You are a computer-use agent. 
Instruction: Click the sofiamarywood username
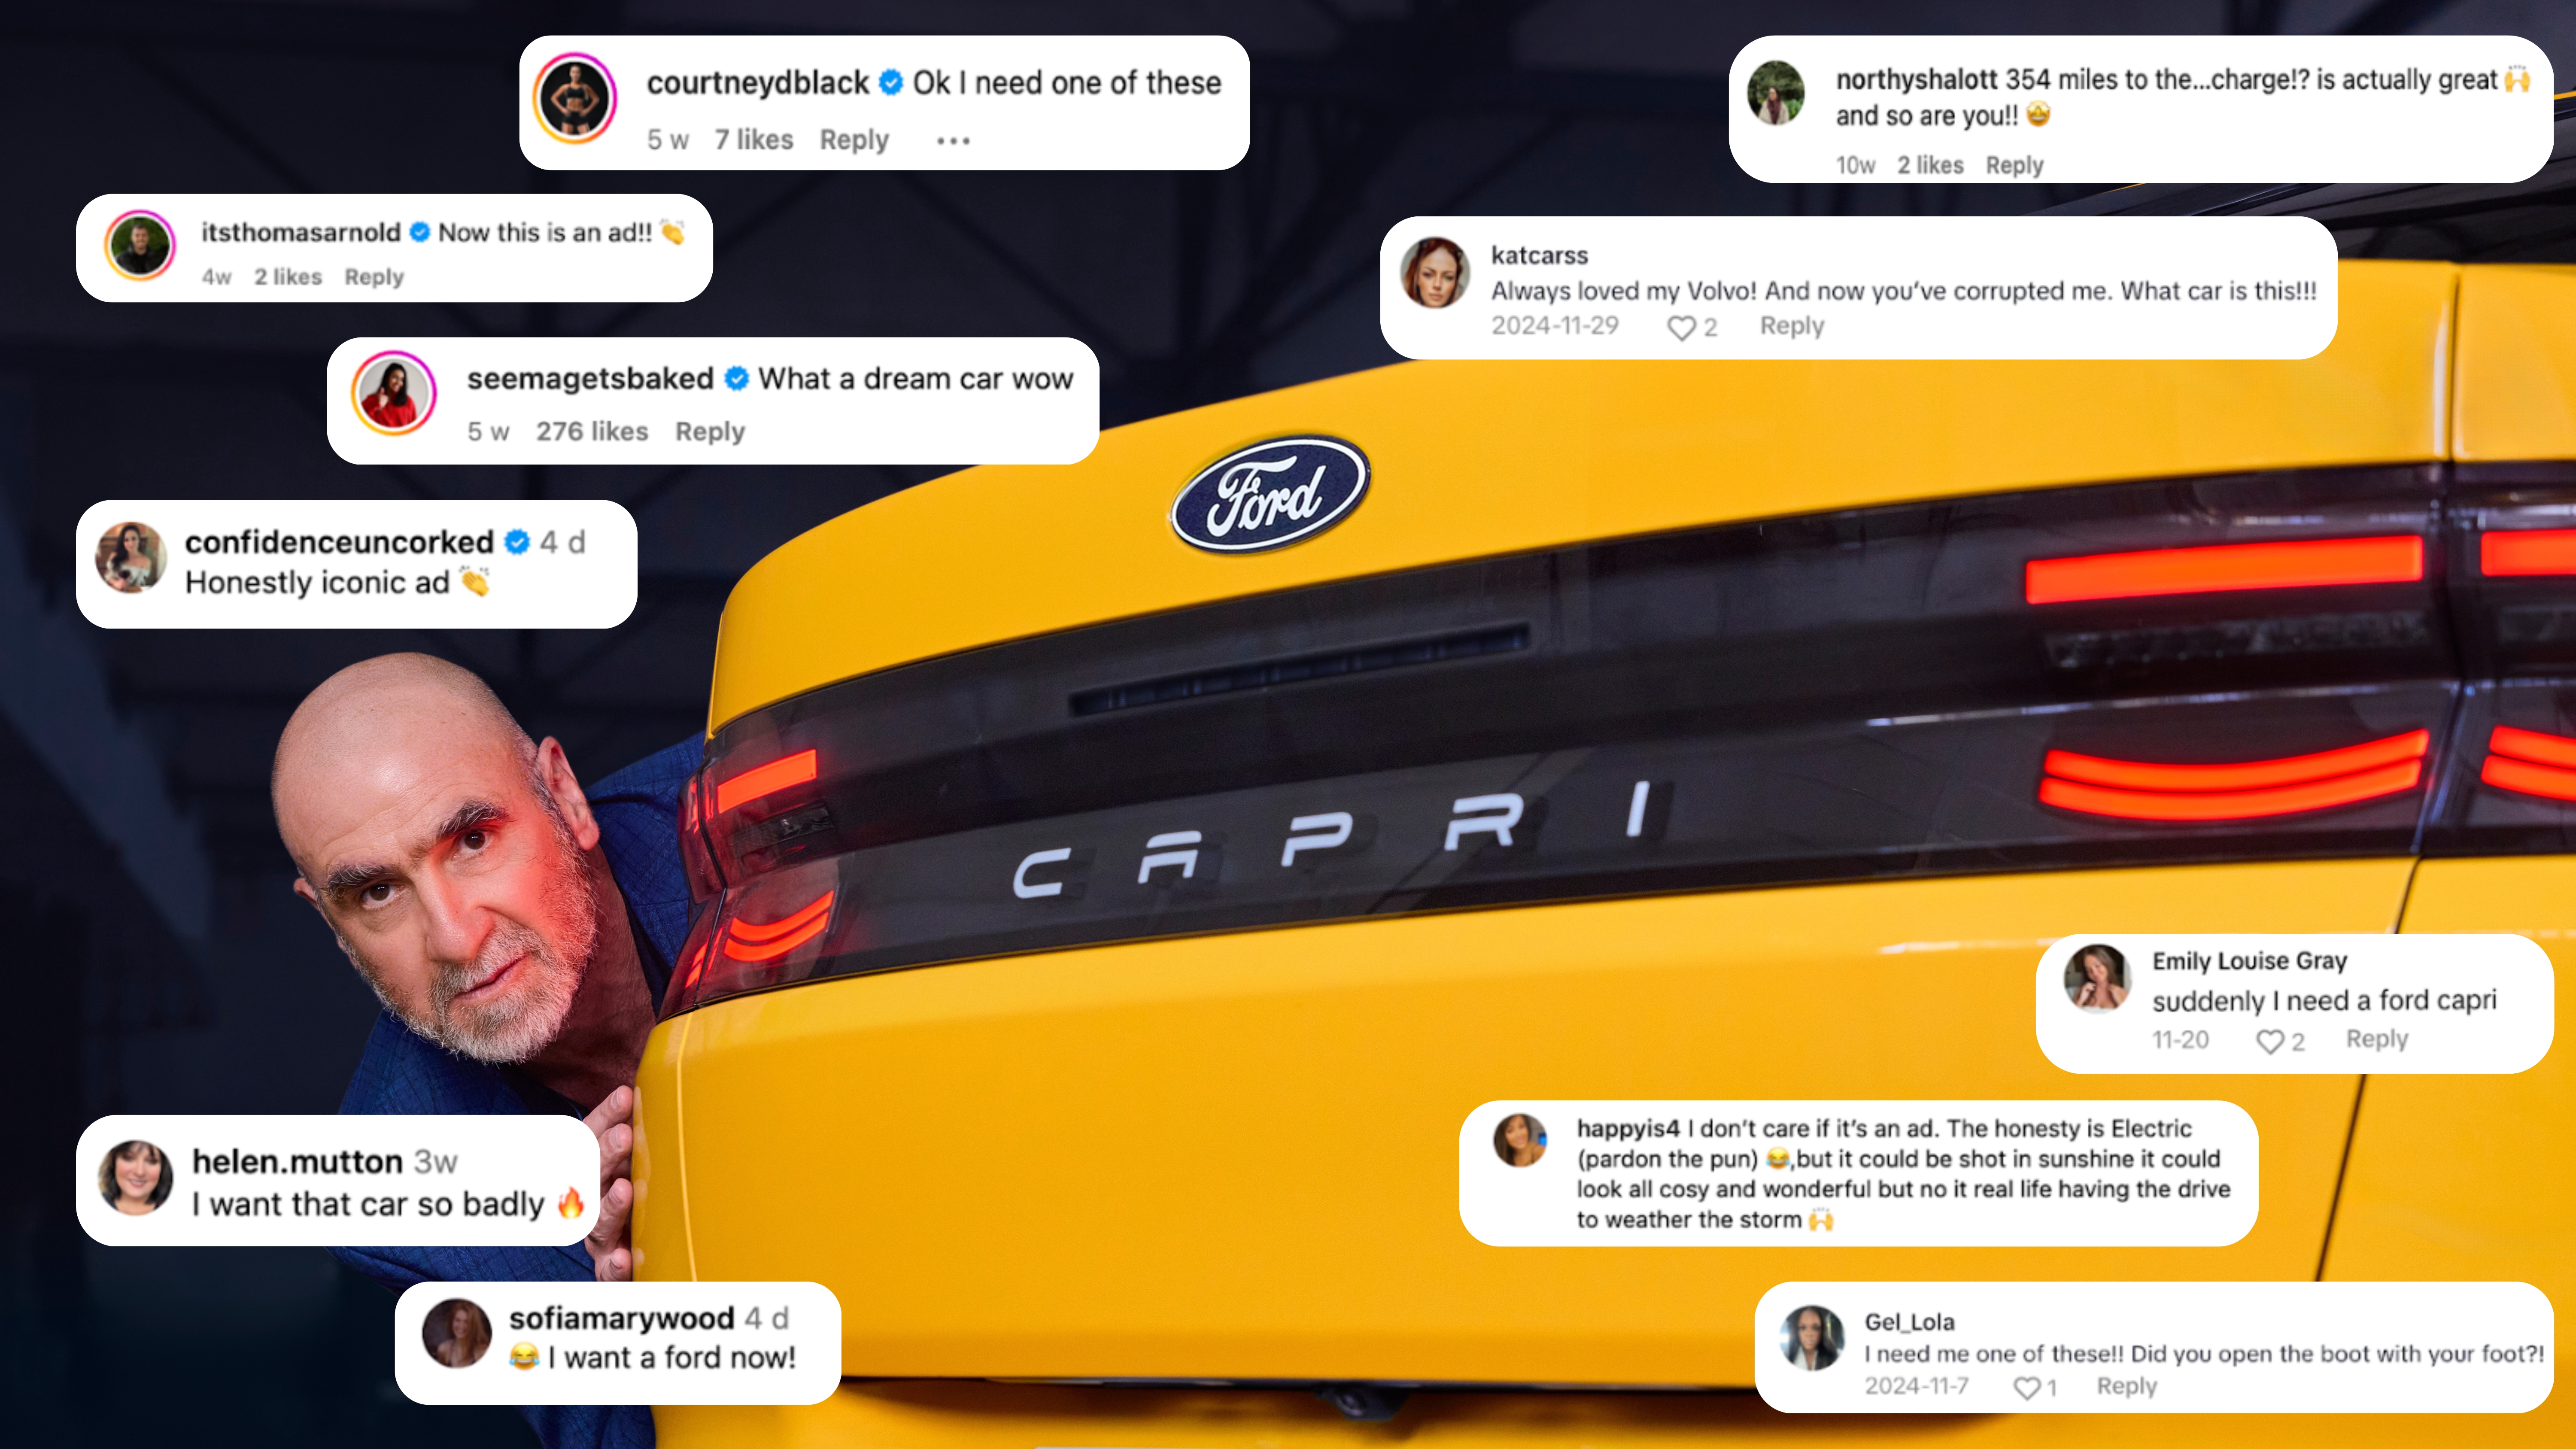click(x=621, y=1319)
